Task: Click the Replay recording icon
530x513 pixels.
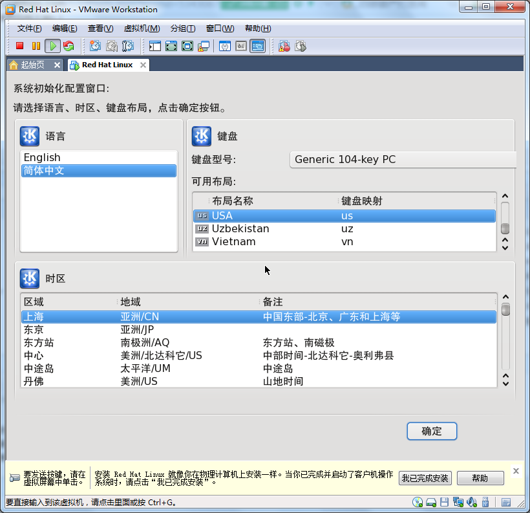Action: click(x=301, y=46)
